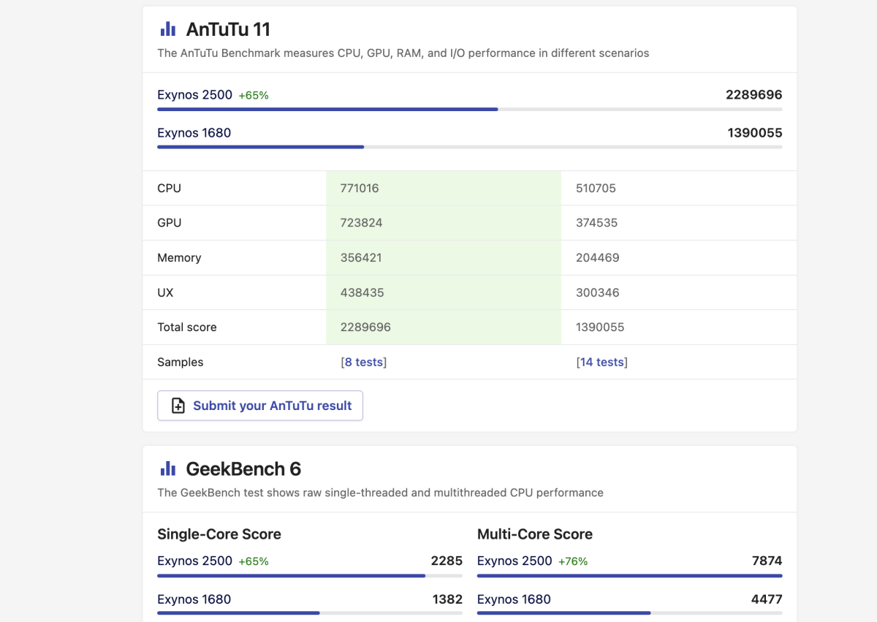Click Exynos 1680 label under Multi-Core Score
The width and height of the screenshot is (877, 622).
pyautogui.click(x=514, y=599)
